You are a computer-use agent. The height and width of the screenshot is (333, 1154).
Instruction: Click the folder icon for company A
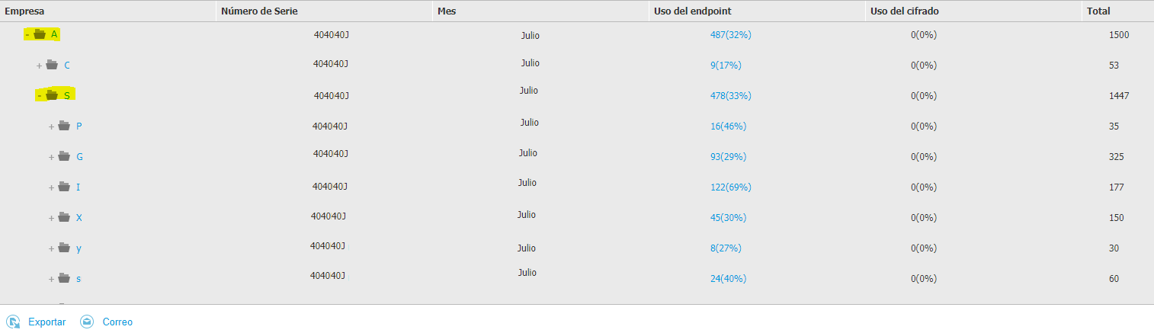(40, 34)
